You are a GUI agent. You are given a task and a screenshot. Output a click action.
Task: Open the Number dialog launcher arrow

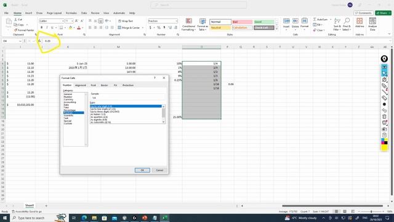178,35
